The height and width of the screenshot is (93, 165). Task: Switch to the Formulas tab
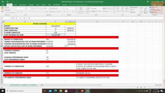[31, 5]
